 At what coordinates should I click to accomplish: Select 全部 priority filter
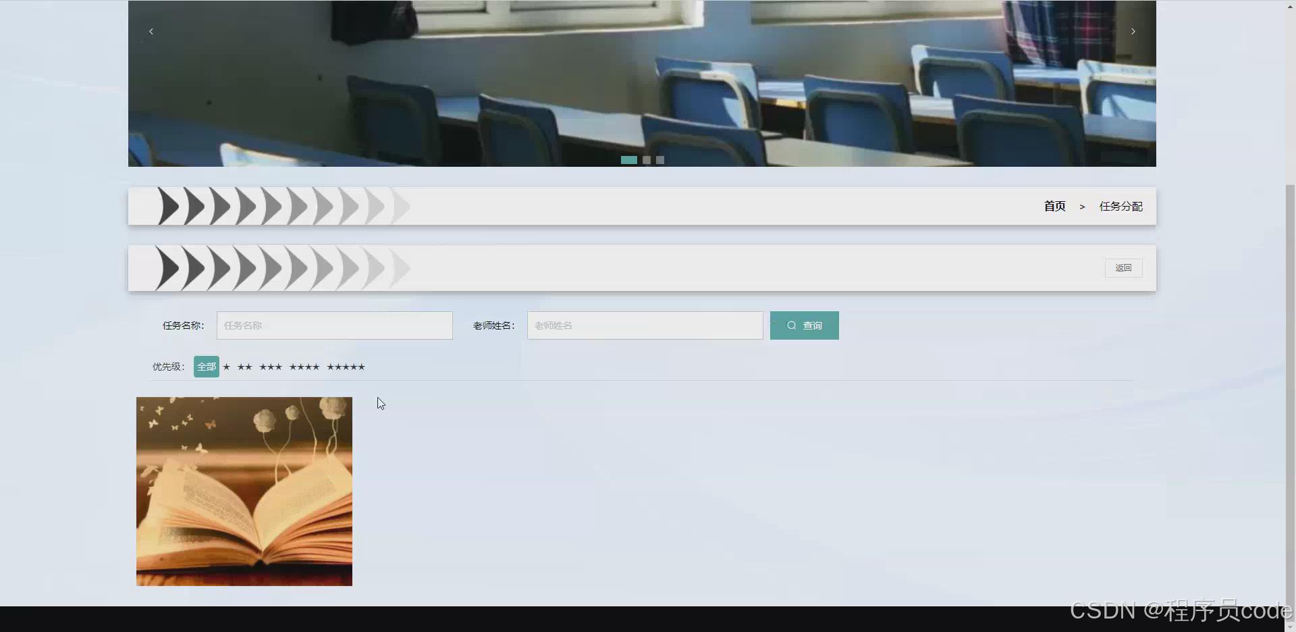tap(207, 367)
